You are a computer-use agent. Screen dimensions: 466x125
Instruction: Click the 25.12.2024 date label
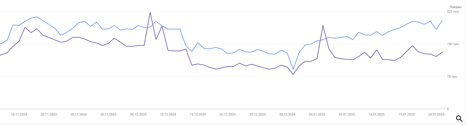(257, 114)
